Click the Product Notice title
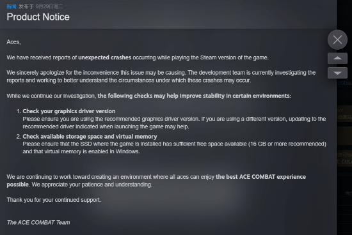This screenshot has width=352, height=235. pyautogui.click(x=38, y=17)
